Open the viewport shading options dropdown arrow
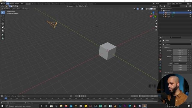192x108 pixels. [157, 9]
